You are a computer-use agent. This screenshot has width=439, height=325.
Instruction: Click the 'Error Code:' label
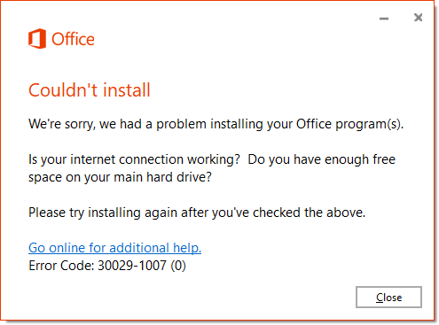coord(61,266)
